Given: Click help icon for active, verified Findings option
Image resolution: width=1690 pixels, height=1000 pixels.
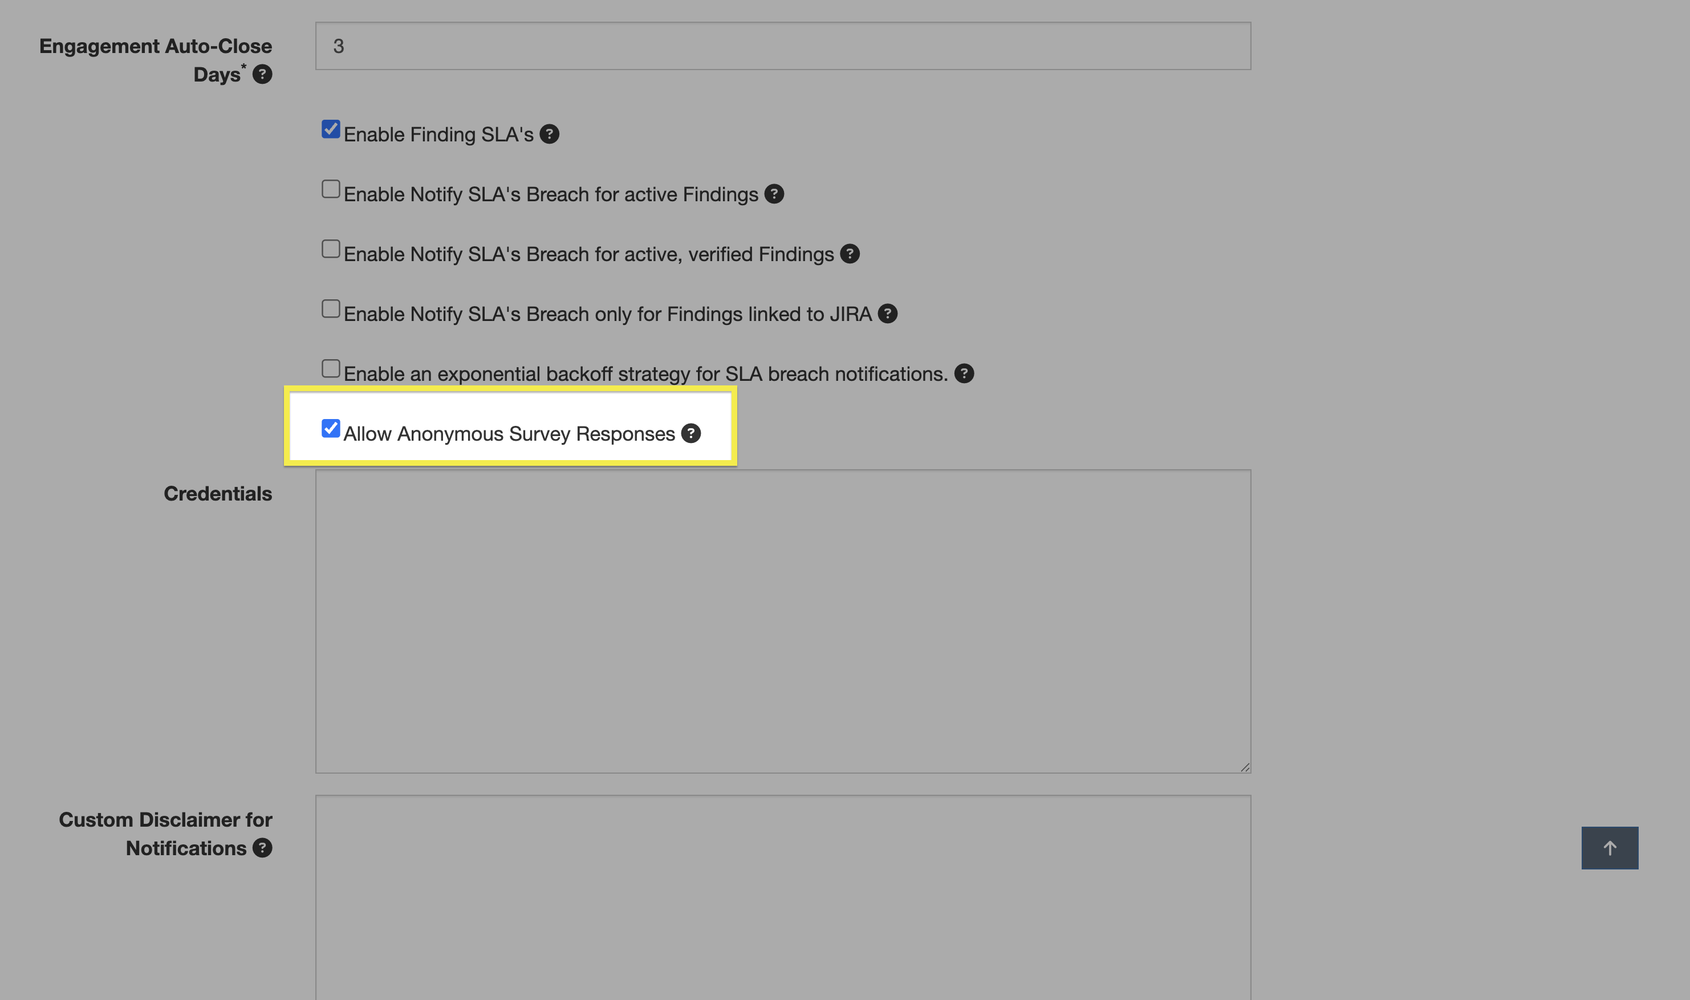Looking at the screenshot, I should 850,254.
